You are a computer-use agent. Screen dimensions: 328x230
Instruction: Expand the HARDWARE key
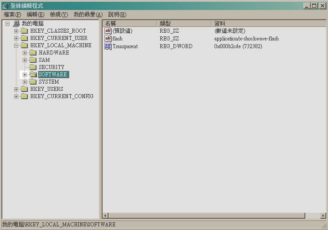(x=25, y=53)
